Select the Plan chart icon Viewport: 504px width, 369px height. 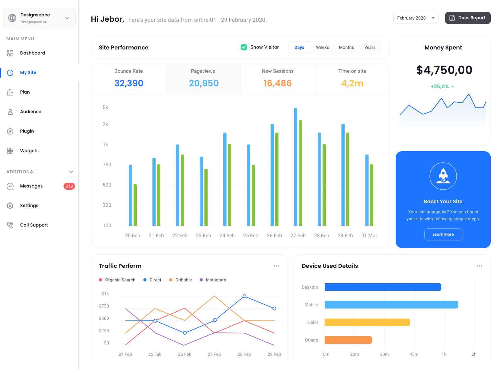click(10, 92)
